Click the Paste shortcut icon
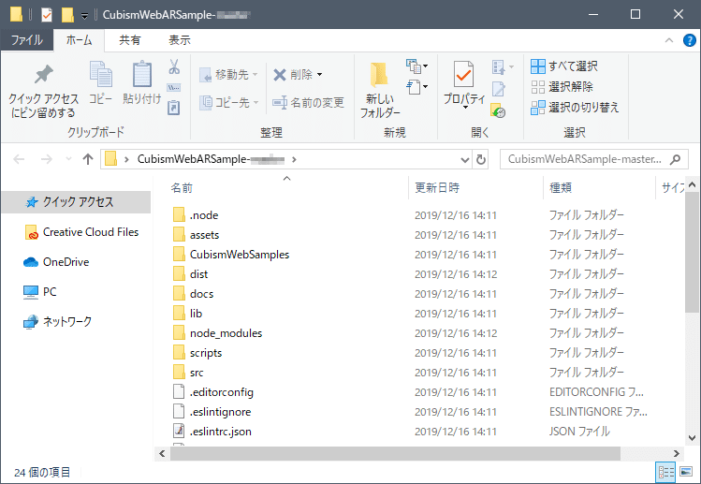Image resolution: width=701 pixels, height=484 pixels. point(174,108)
